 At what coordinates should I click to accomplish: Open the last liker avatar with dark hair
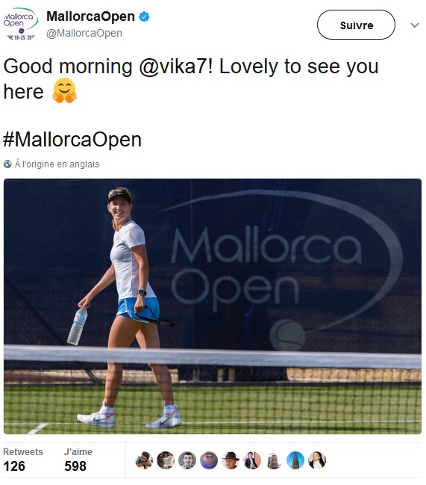coord(317,460)
